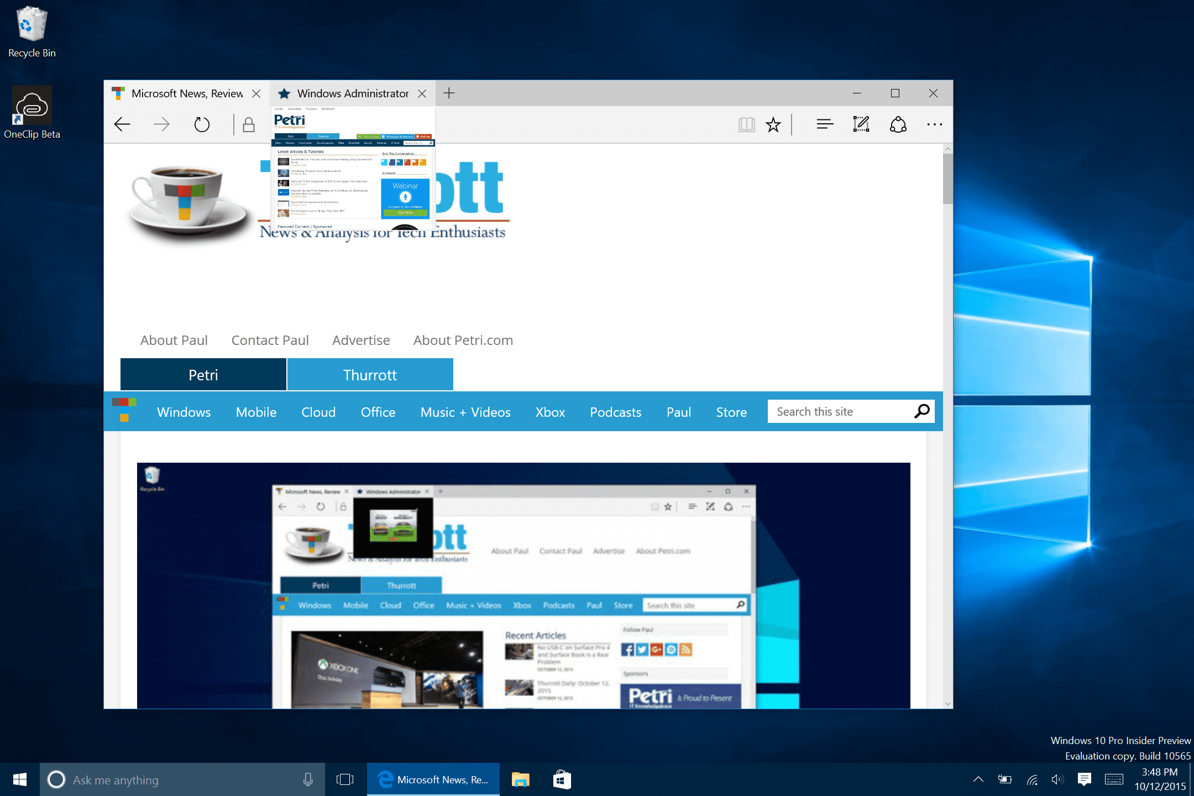The height and width of the screenshot is (796, 1194).
Task: Click the page vertical scrollbar thumb
Action: coord(947,178)
